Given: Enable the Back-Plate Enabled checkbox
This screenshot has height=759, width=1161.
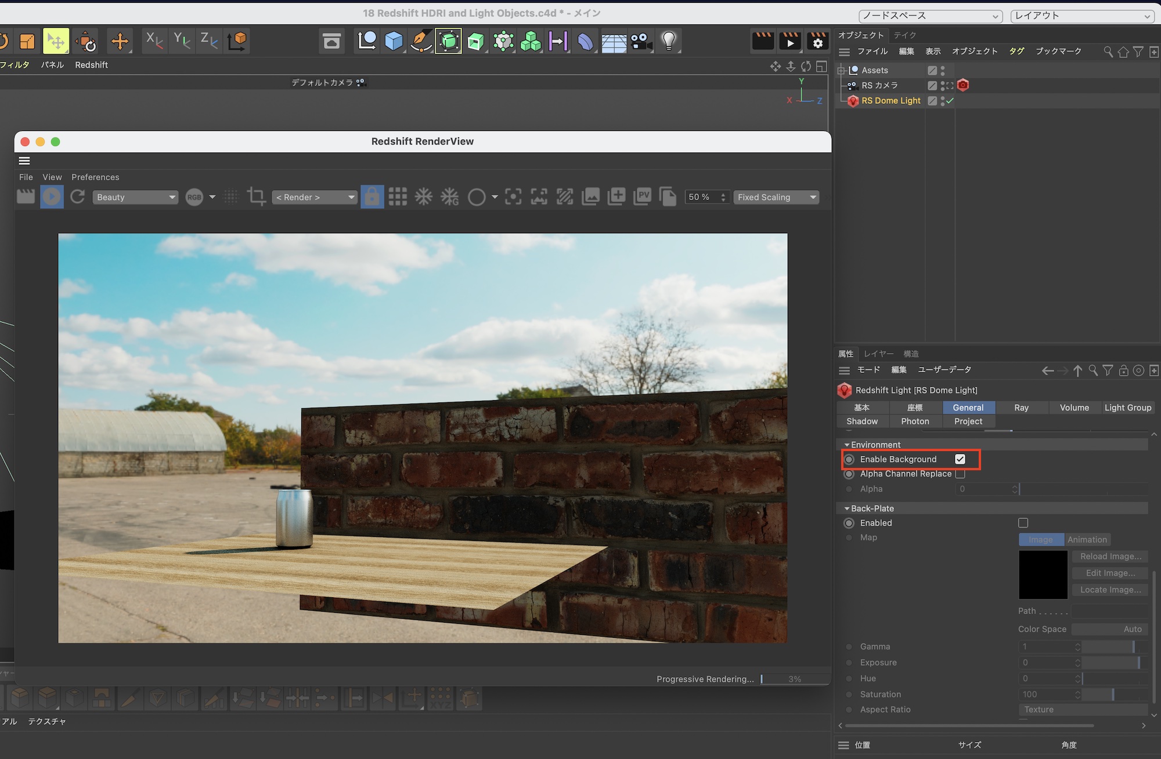Looking at the screenshot, I should 1023,523.
